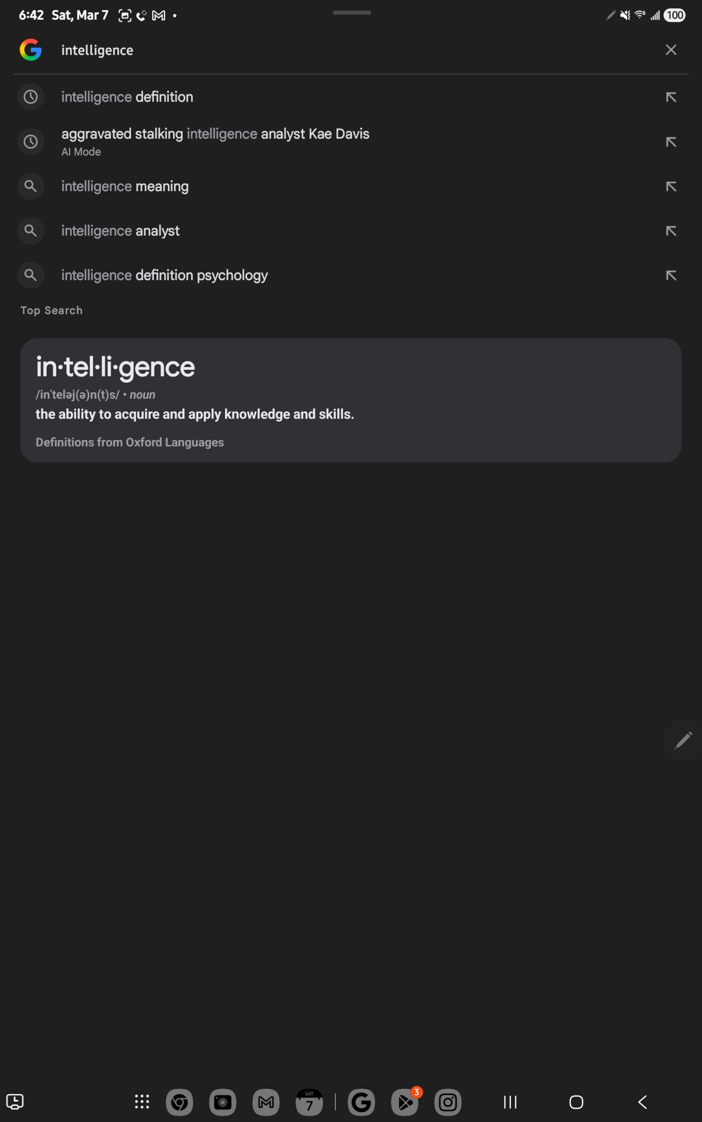The height and width of the screenshot is (1122, 702).
Task: Open the Play Store with notifications
Action: 404,1102
